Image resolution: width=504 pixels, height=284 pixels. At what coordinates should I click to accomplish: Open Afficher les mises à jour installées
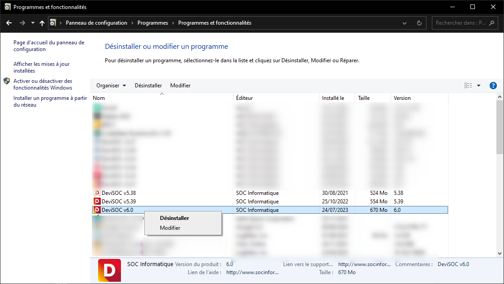42,67
